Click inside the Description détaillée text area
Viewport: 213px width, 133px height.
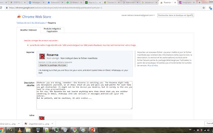pos(84,95)
